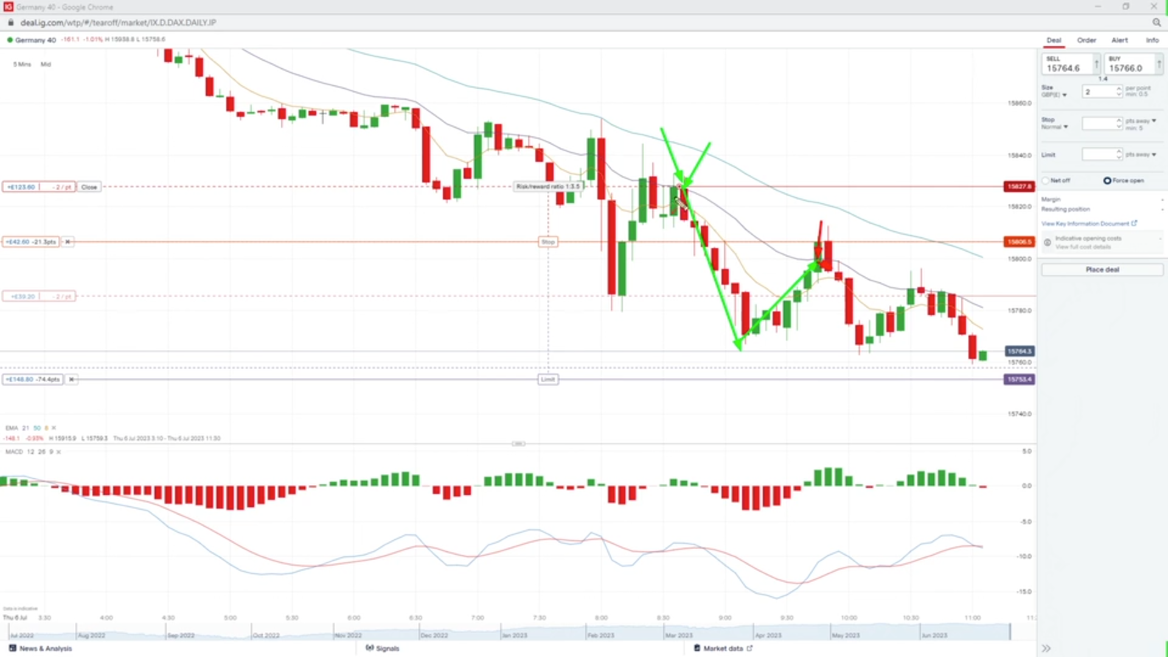Click Limit handle label on chart
1168x657 pixels.
(x=548, y=379)
